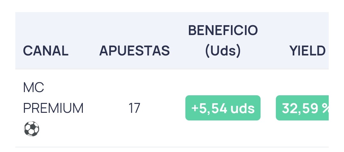
Task: Click the plus sign on benefit badge
Action: 195,108
